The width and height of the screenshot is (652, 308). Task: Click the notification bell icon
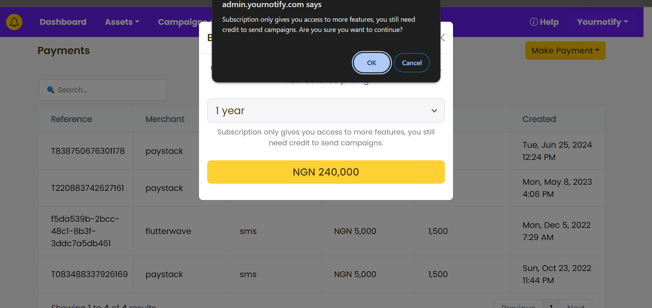(14, 22)
